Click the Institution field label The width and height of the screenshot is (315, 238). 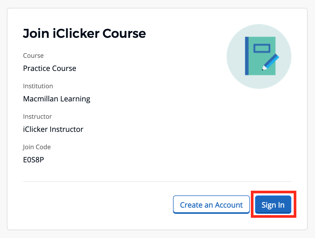click(38, 86)
